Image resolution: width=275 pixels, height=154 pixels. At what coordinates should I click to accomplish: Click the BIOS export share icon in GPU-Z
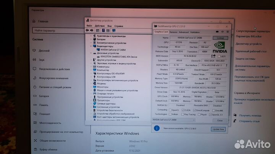(213, 56)
